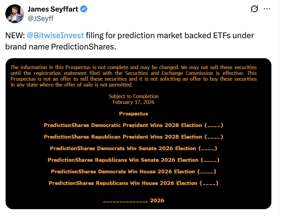
Task: Open the three-dot More options menu
Action: coord(267,9)
